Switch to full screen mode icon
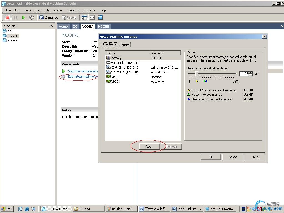 92,17
